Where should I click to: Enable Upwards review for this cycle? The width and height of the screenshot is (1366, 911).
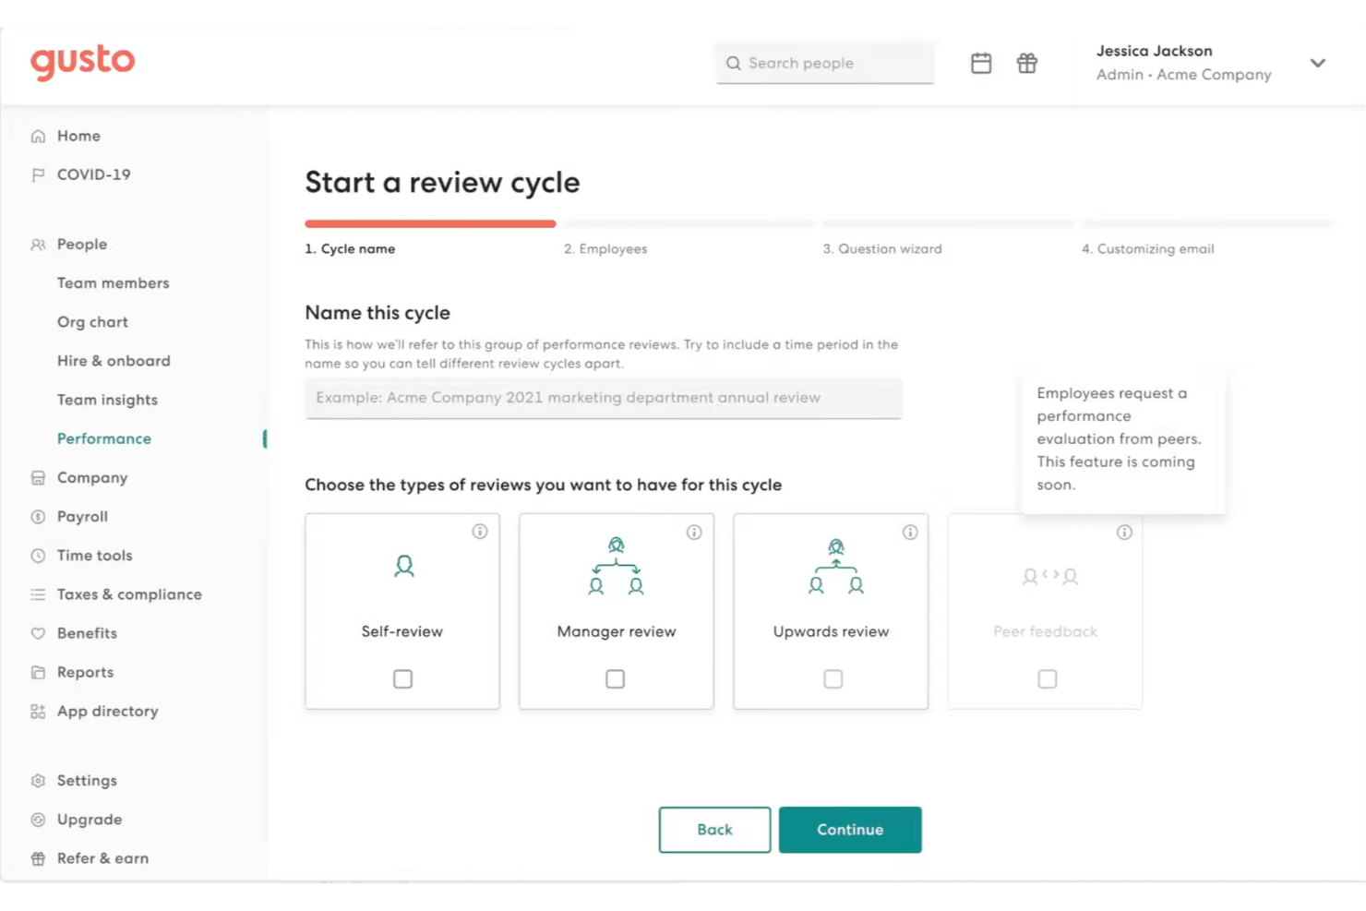point(832,678)
